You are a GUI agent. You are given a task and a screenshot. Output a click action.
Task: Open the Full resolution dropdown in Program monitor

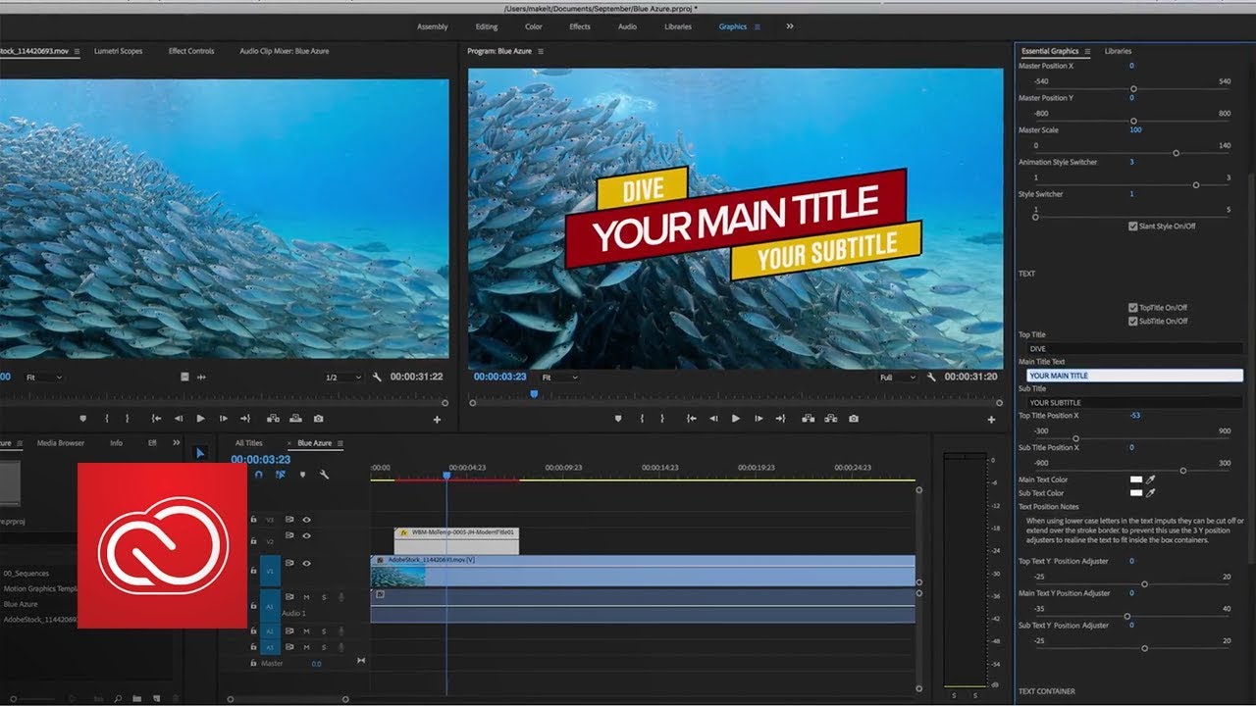pyautogui.click(x=895, y=377)
